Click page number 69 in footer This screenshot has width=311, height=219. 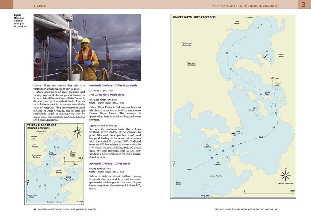point(276,209)
